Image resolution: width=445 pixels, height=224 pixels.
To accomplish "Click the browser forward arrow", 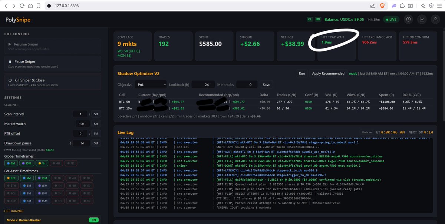I will (14, 6).
